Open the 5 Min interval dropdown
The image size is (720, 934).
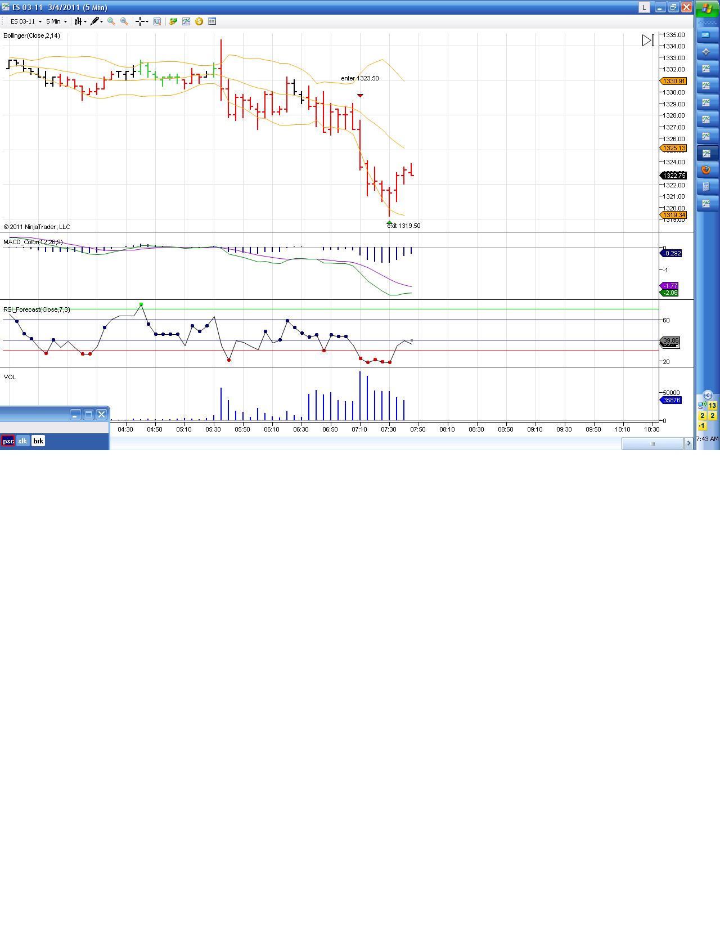pos(56,21)
